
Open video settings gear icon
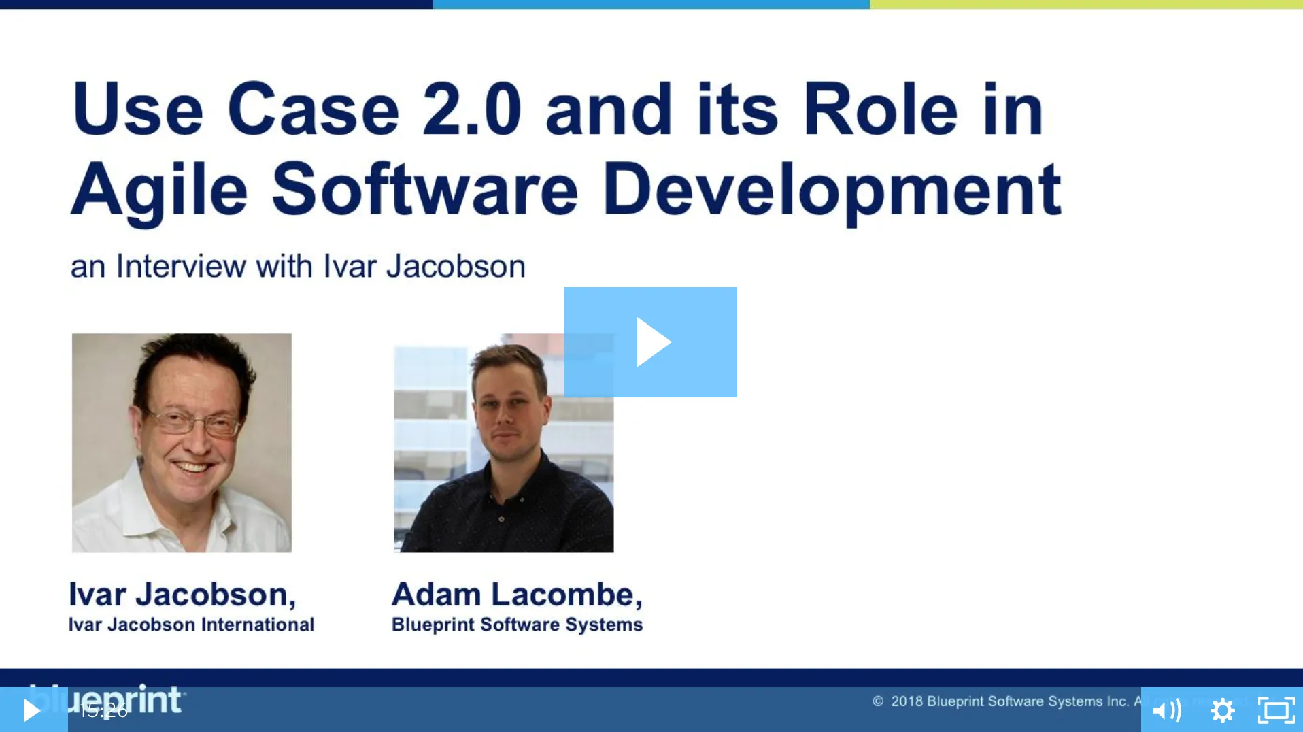pos(1222,710)
